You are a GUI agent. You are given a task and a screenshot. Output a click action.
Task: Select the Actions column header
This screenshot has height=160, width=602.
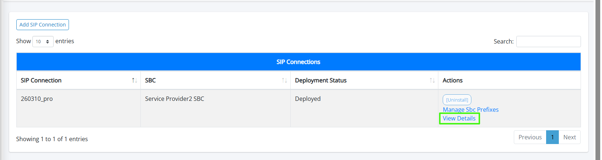[x=452, y=81]
